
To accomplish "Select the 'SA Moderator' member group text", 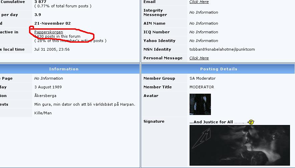I will (x=203, y=78).
